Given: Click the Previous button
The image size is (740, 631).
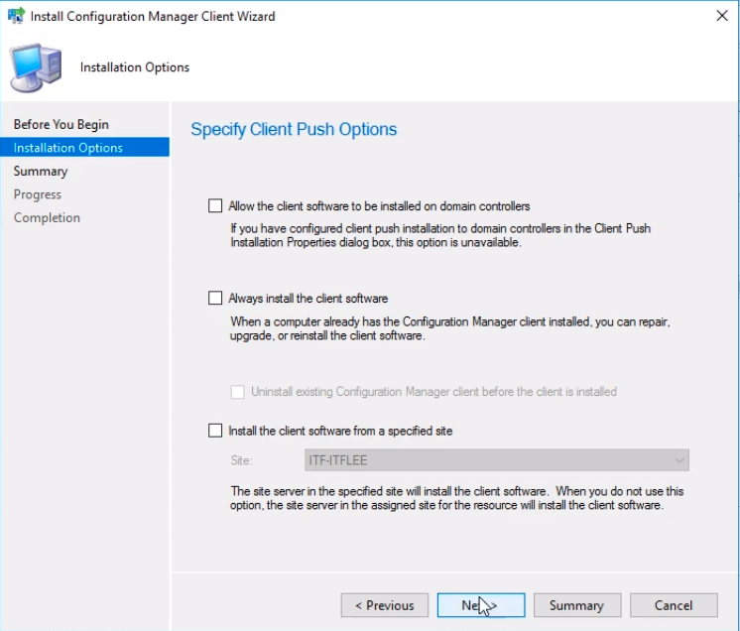Looking at the screenshot, I should (385, 605).
